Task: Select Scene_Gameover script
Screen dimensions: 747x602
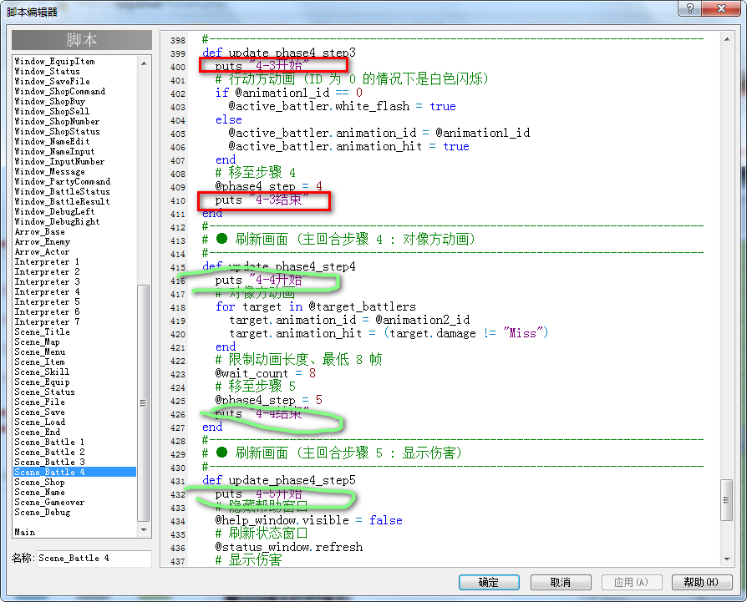Action: click(x=49, y=502)
